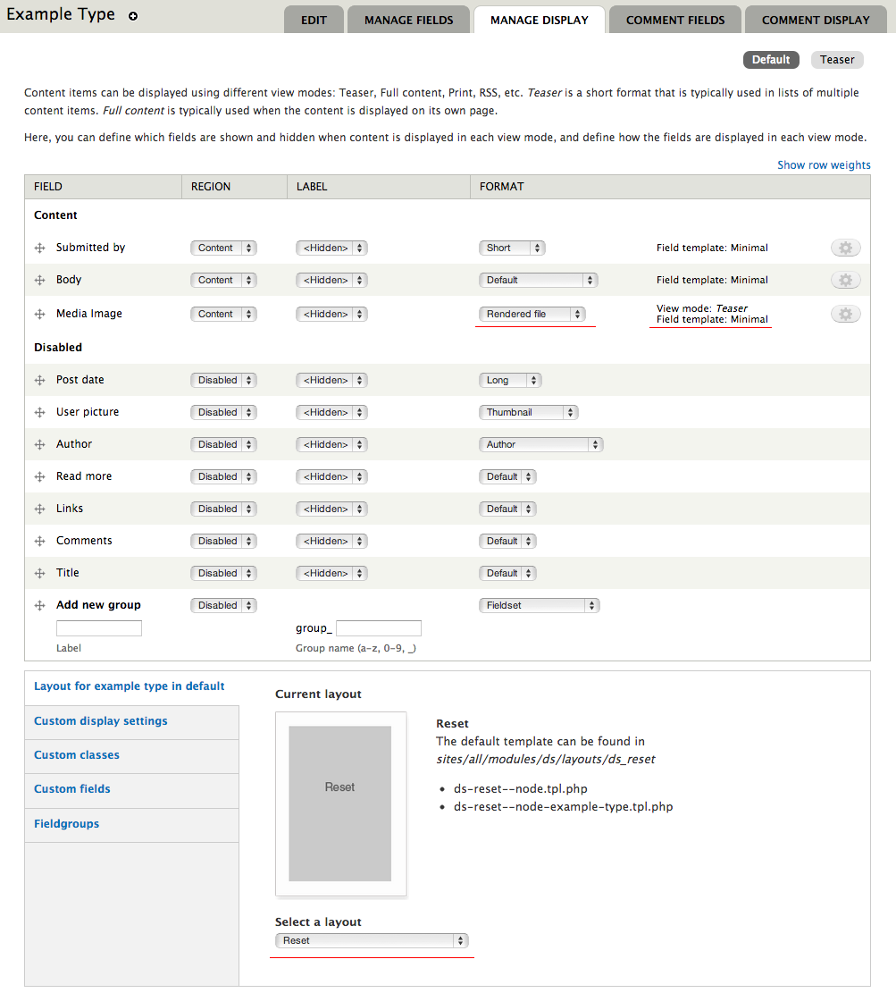The height and width of the screenshot is (993, 896).
Task: Open the gear settings for Media Image
Action: [845, 314]
